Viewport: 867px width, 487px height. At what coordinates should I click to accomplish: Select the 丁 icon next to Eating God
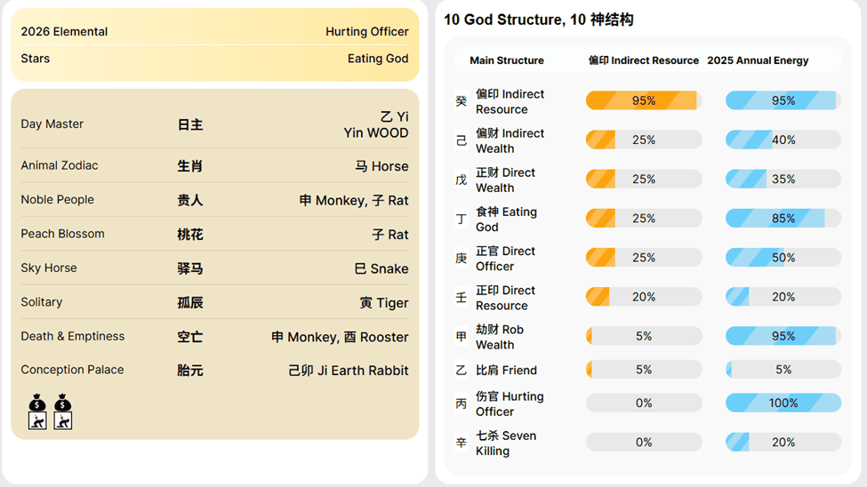tap(461, 219)
